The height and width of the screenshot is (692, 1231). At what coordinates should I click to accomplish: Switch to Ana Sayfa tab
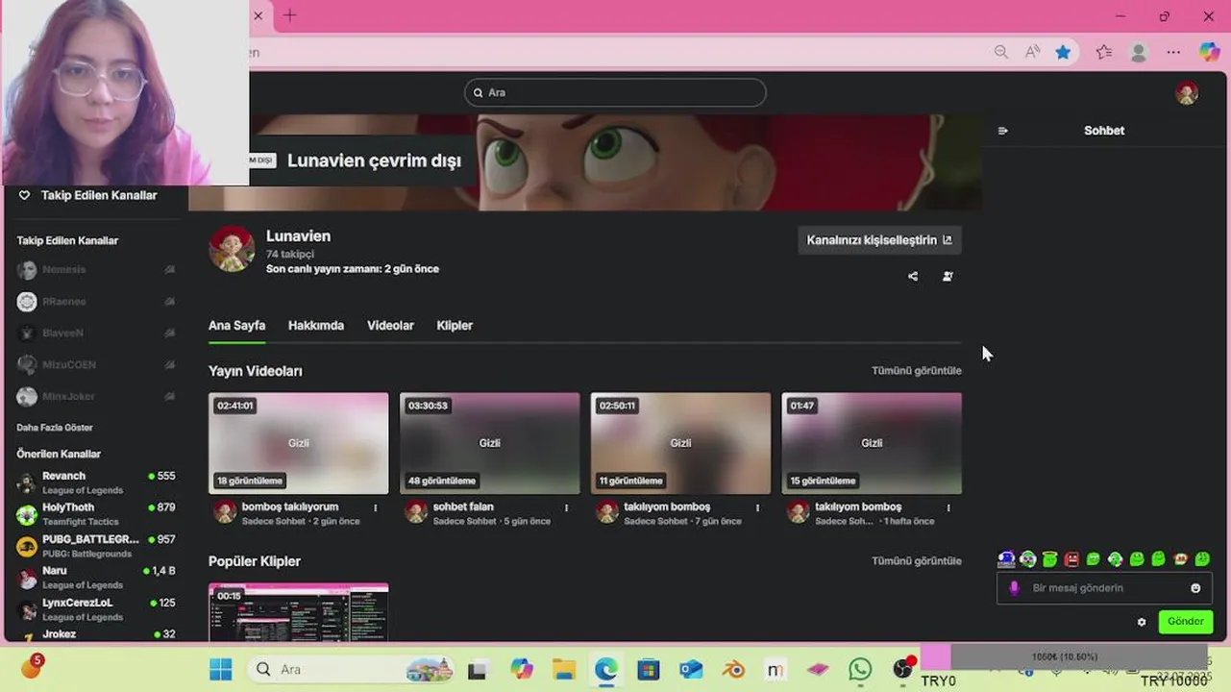(x=236, y=326)
